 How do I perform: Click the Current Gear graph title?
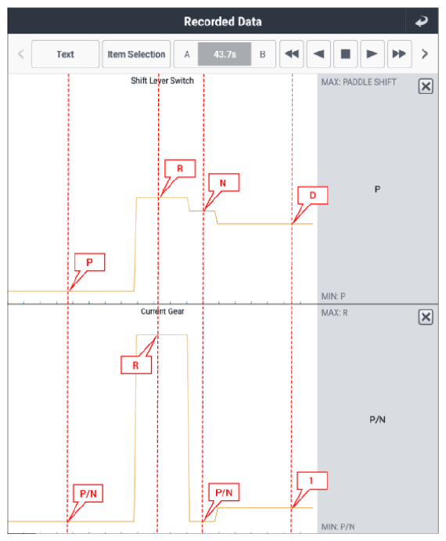[x=162, y=312]
